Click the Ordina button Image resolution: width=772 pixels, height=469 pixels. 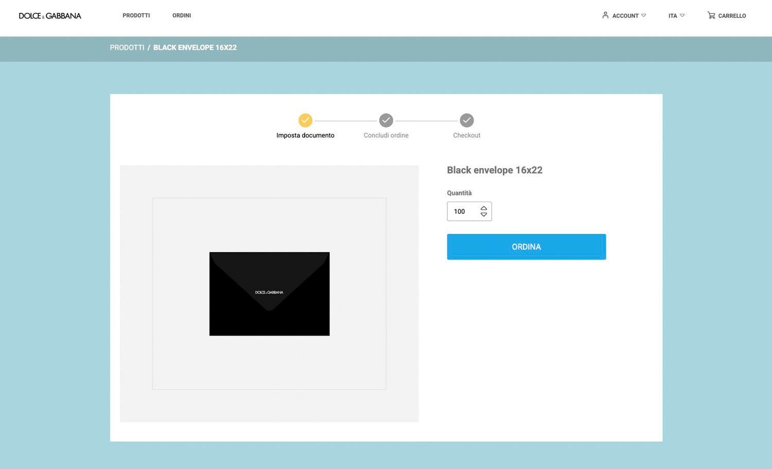527,247
